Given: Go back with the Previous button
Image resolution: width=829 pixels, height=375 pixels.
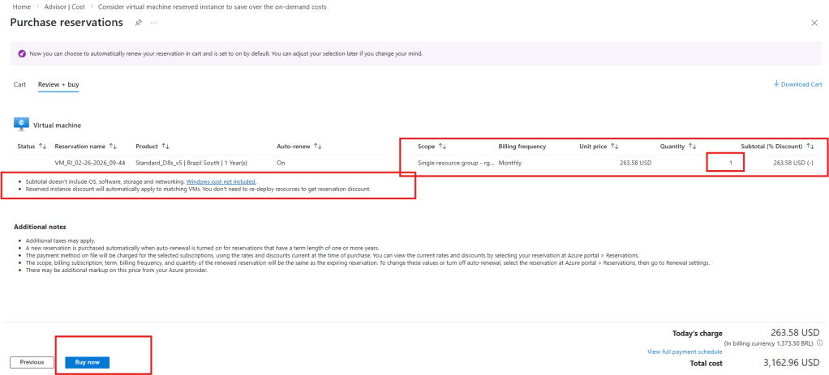Looking at the screenshot, I should [32, 362].
